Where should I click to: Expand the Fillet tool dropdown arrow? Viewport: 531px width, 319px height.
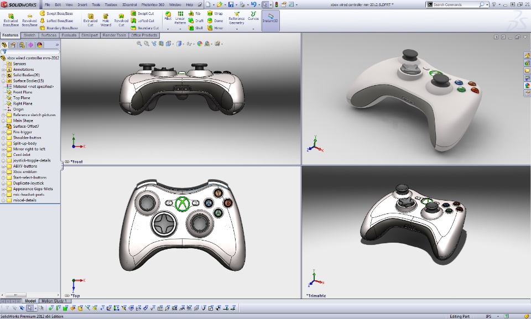pyautogui.click(x=168, y=29)
